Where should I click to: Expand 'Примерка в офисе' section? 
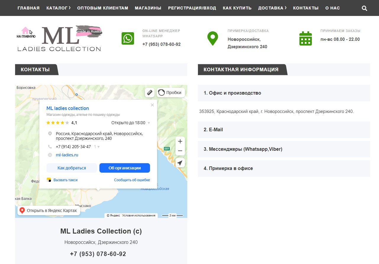[x=284, y=169]
